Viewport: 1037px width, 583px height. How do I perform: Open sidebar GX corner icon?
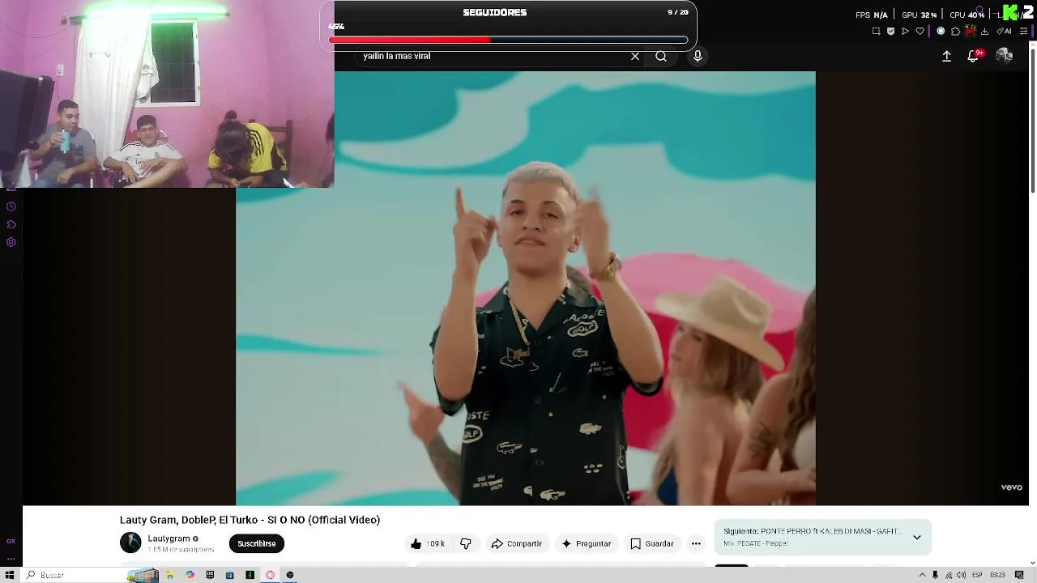(x=11, y=541)
